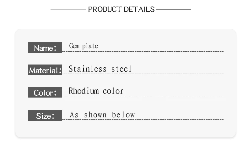Click the horizontal line left of heading
This screenshot has width=248, height=152.
point(68,9)
